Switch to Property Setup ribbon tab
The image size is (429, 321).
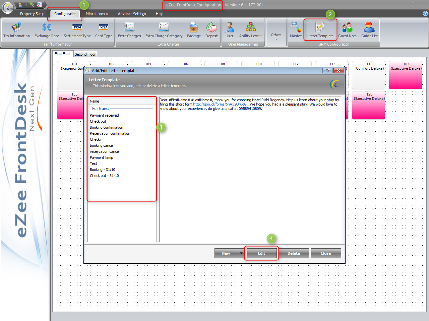[32, 14]
